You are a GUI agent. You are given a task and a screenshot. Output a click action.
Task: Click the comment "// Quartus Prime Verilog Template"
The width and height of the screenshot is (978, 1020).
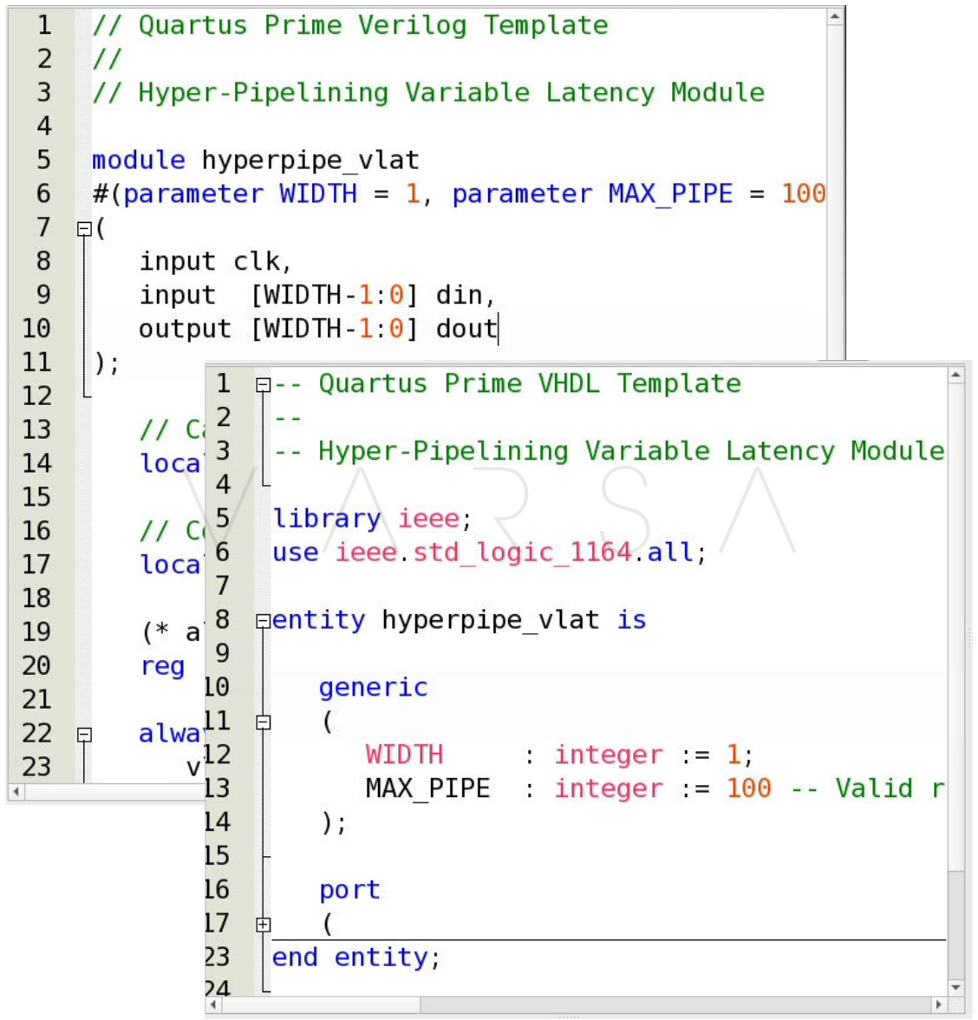coord(350,25)
